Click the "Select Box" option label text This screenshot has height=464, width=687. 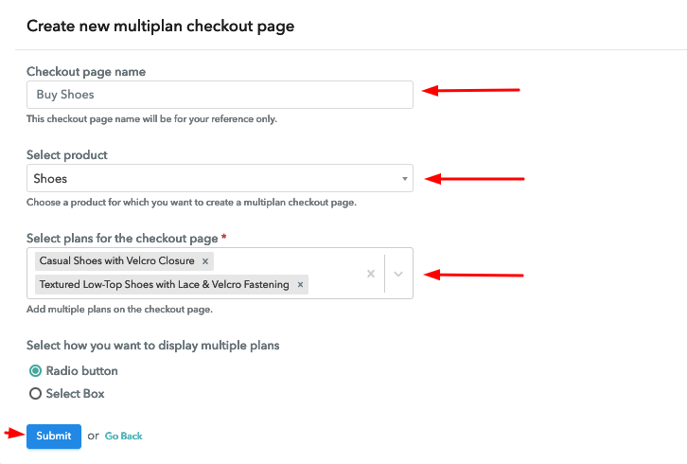coord(76,393)
